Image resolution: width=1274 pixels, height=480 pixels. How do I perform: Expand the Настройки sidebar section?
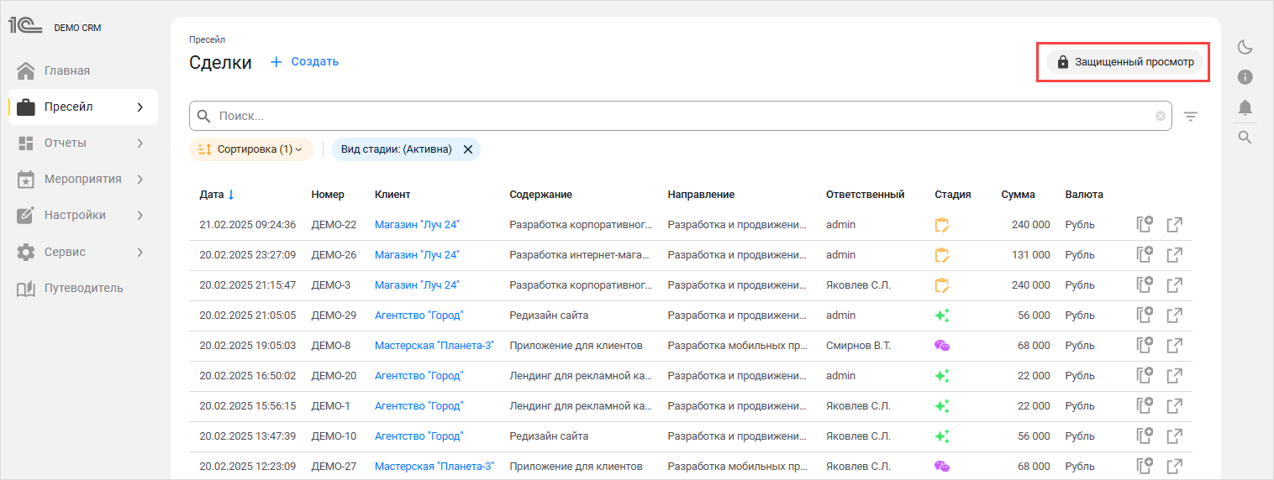(140, 215)
